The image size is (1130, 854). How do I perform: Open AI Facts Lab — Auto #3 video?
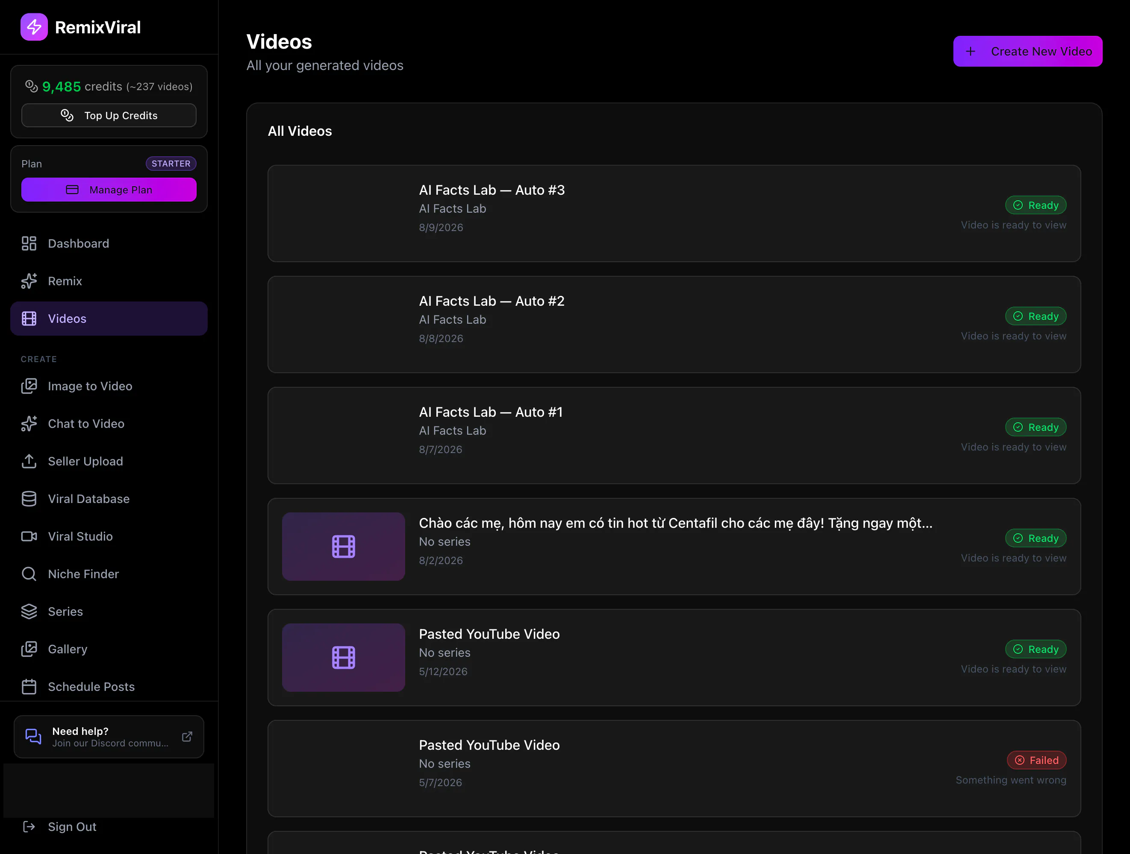(674, 213)
